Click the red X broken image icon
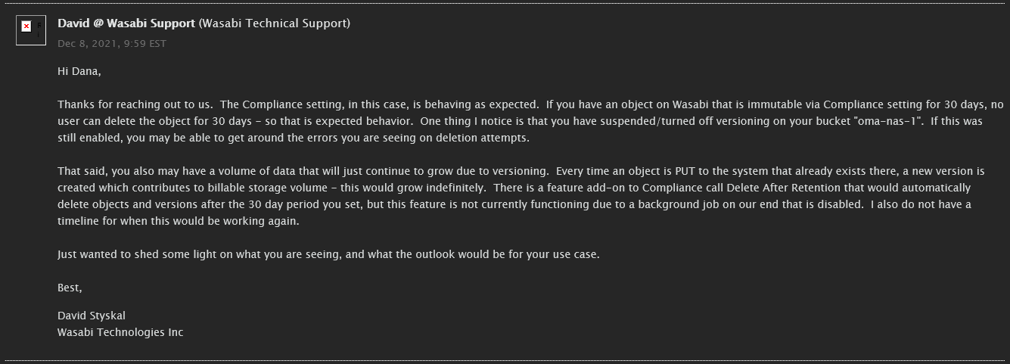This screenshot has width=1010, height=364. click(x=26, y=26)
